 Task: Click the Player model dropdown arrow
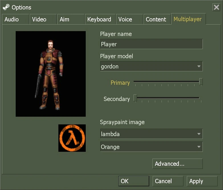[x=199, y=66]
